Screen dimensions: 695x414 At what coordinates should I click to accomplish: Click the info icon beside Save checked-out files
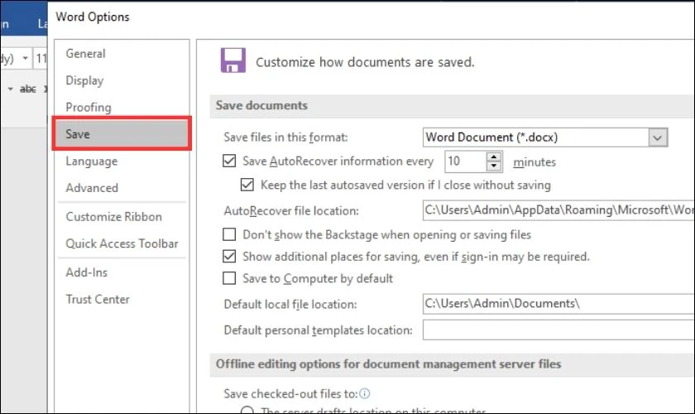point(365,393)
